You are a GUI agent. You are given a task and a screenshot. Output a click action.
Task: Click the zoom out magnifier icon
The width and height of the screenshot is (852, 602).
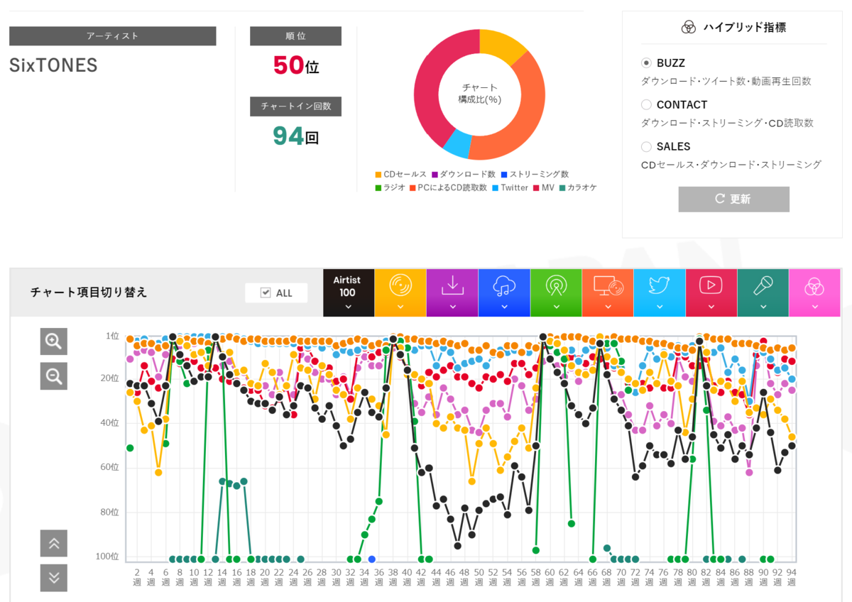pyautogui.click(x=54, y=376)
